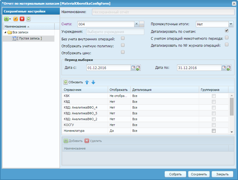Click the Наименование report name field
This screenshot has height=180, width=238.
click(x=163, y=12)
